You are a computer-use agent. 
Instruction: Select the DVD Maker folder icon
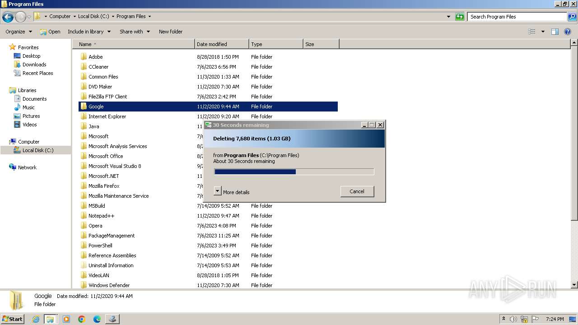[84, 87]
